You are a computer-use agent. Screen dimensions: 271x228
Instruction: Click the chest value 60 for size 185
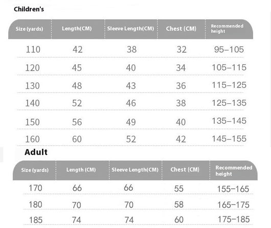(x=179, y=220)
